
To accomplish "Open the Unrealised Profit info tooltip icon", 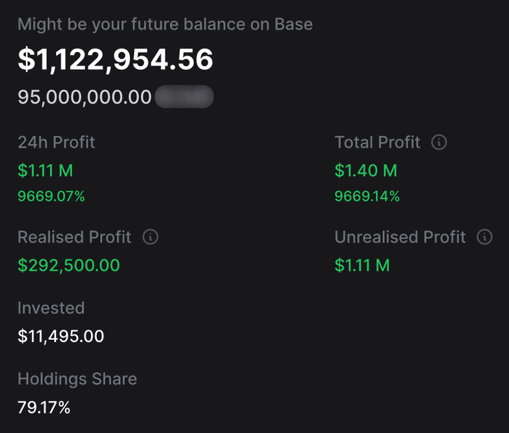I will pos(485,237).
